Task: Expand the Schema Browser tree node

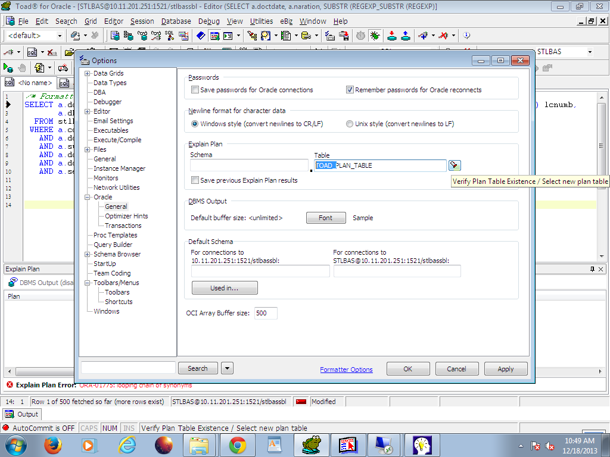Action: click(x=87, y=255)
